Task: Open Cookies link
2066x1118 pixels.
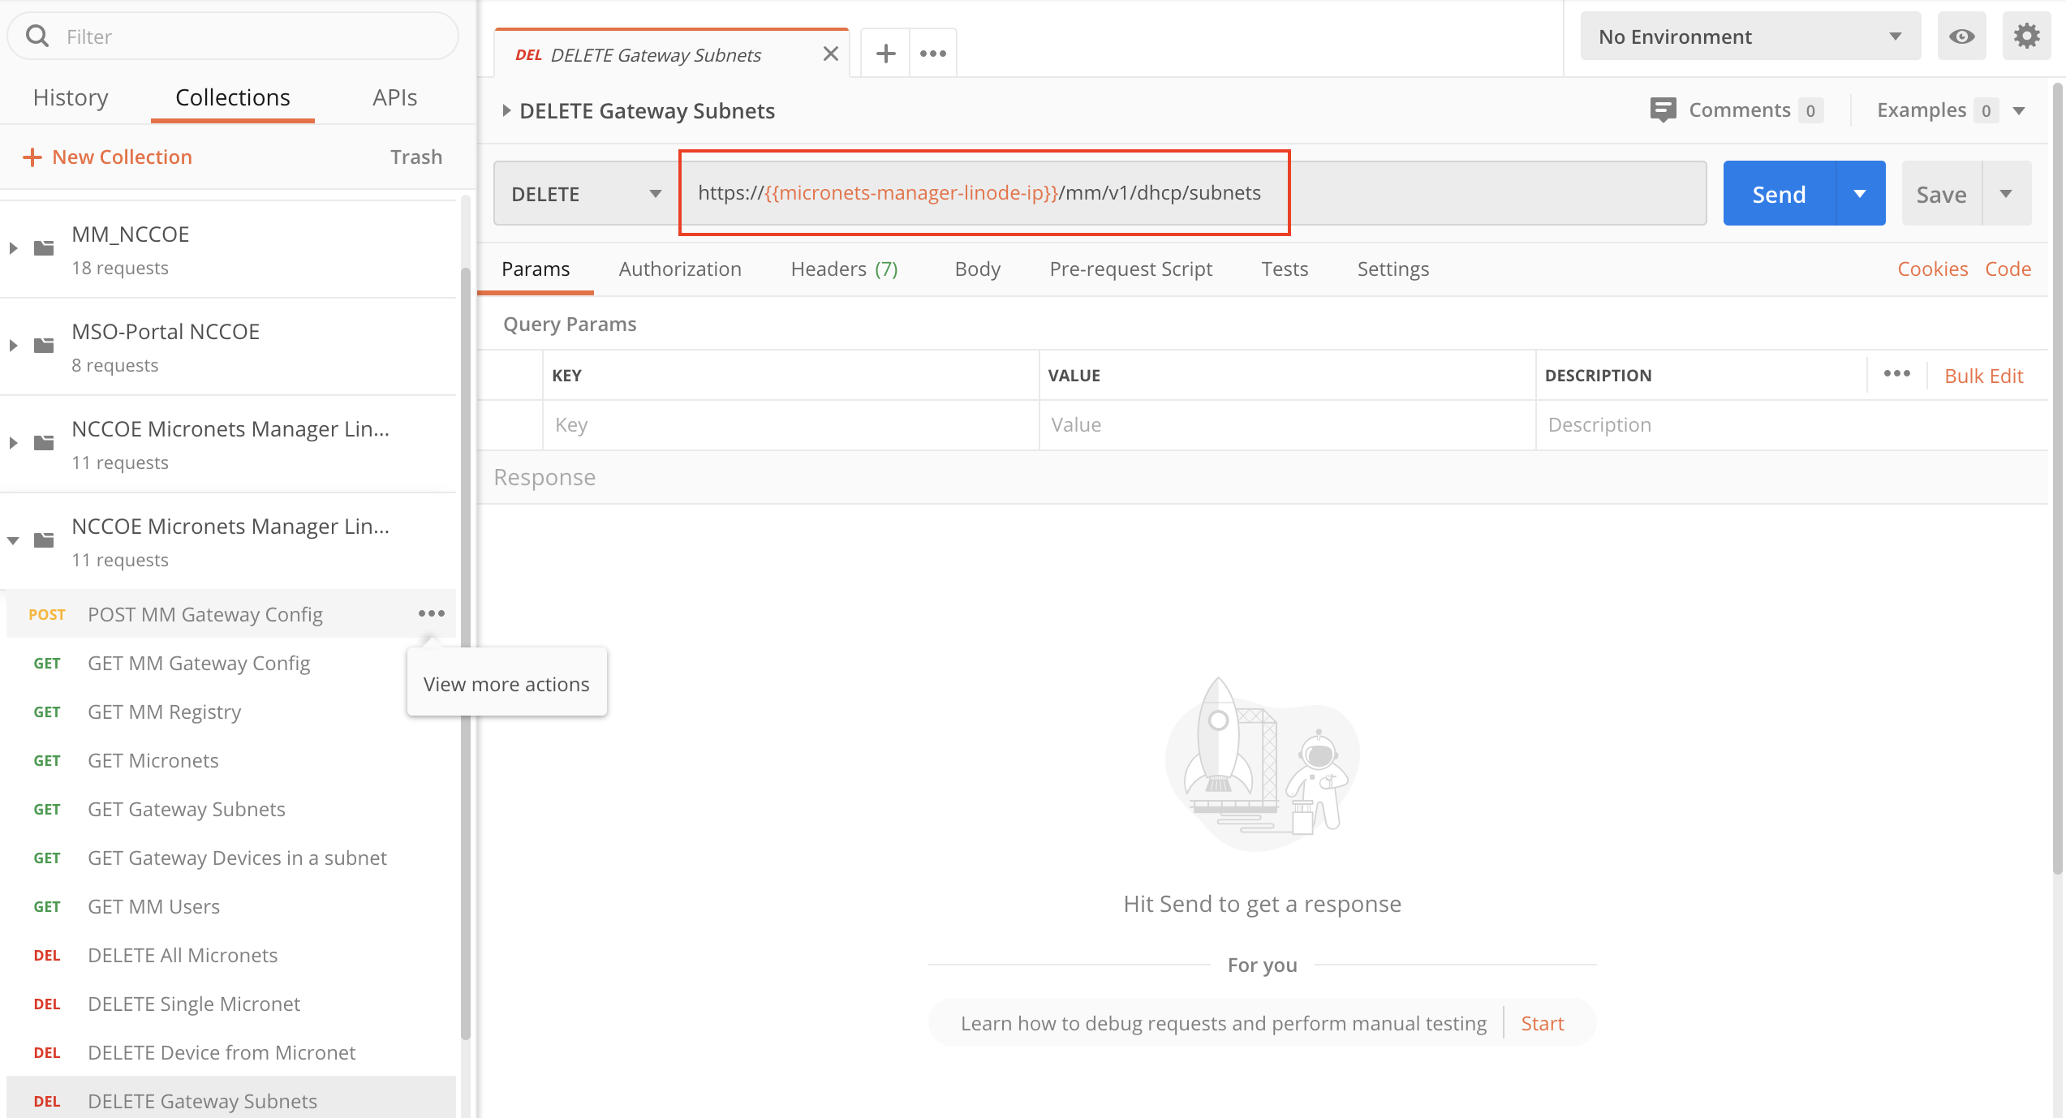Action: pyautogui.click(x=1932, y=269)
